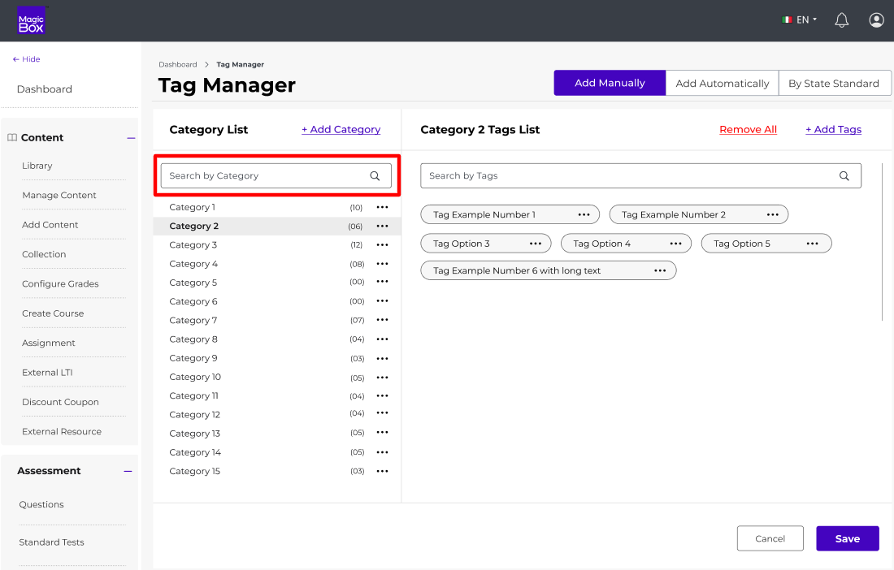Viewport: 894px width, 570px height.
Task: Open more options for Category 3
Action: 382,245
